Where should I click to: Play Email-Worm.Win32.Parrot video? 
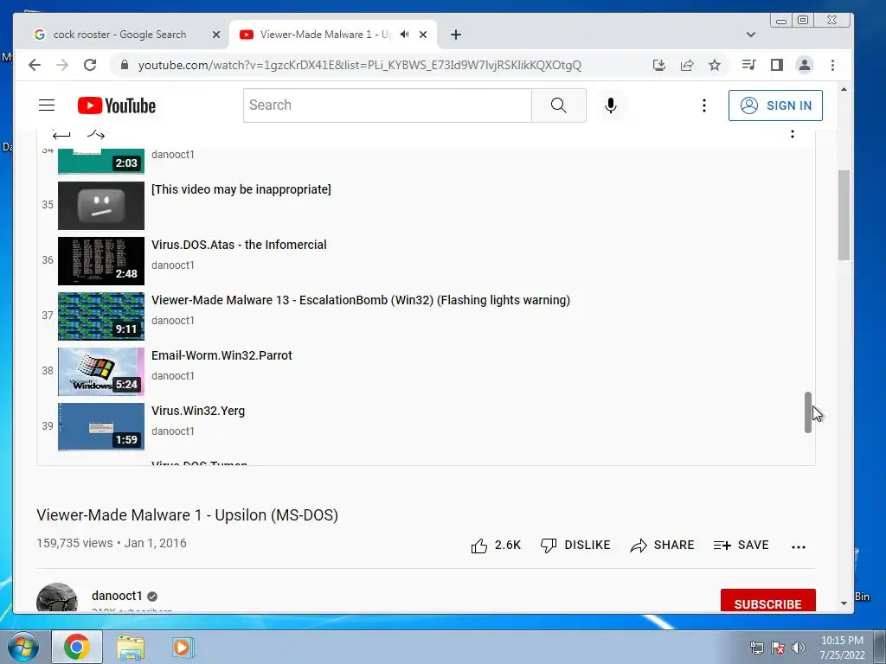pyautogui.click(x=221, y=355)
